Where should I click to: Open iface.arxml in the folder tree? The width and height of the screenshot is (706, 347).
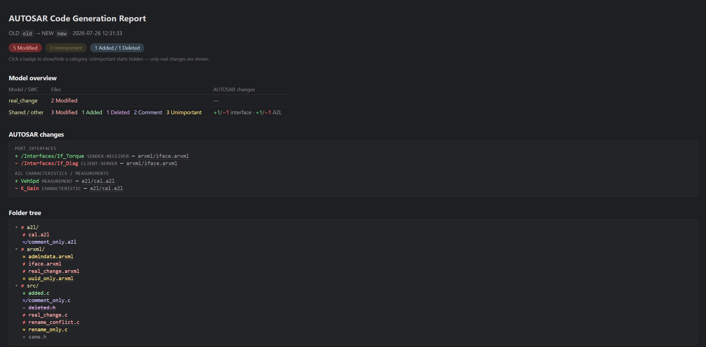45,264
